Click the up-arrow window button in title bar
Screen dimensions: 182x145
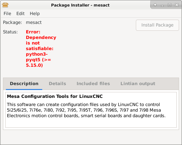155,5
